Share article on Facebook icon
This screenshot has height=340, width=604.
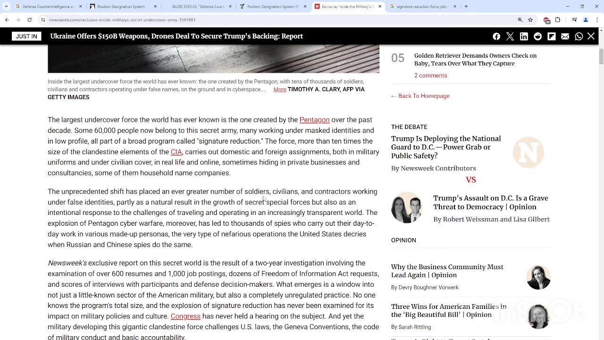[496, 36]
